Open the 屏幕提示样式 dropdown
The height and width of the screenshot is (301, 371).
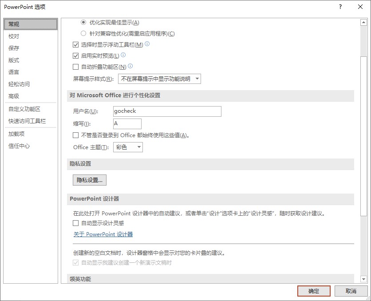(x=158, y=79)
